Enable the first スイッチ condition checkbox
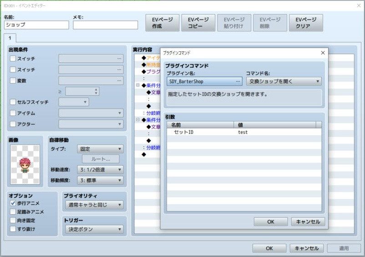The height and width of the screenshot is (257, 365). click(x=13, y=58)
